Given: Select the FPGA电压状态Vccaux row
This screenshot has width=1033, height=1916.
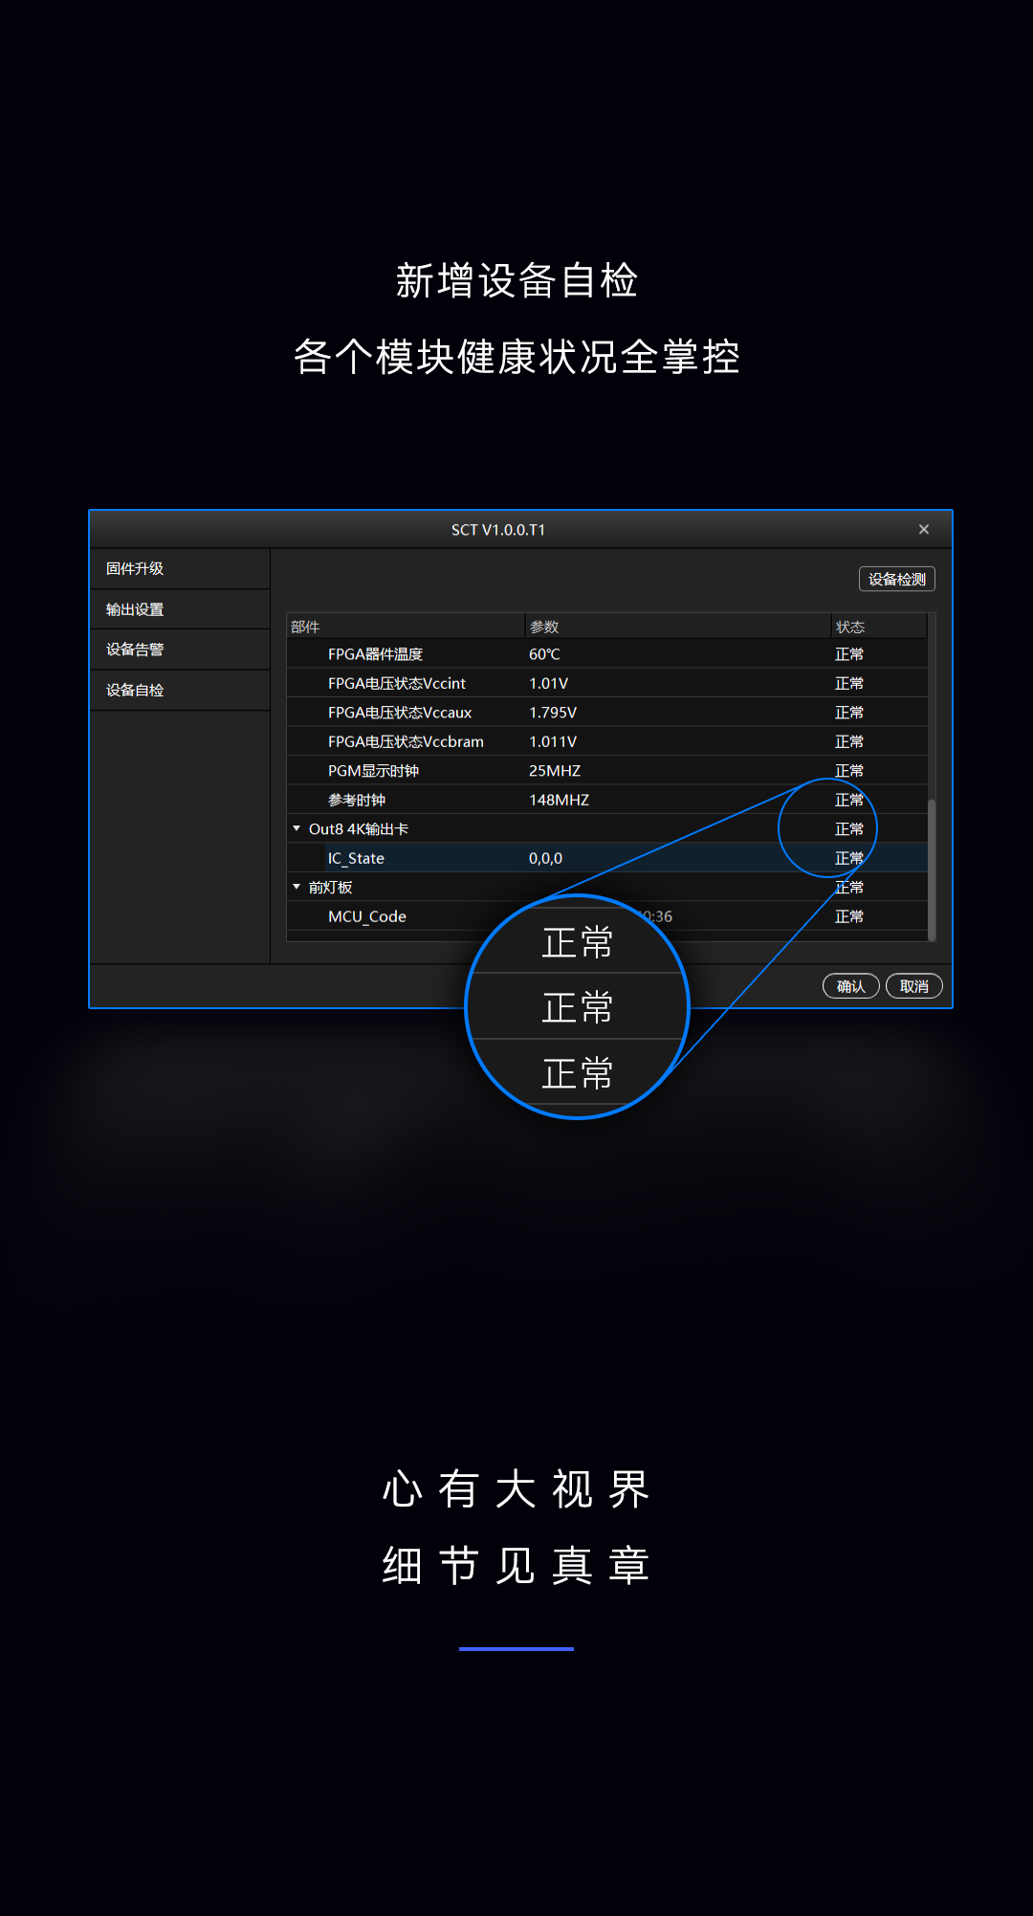Looking at the screenshot, I should [x=400, y=713].
